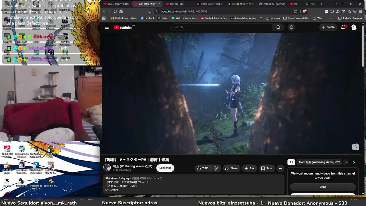Open the Aniwatch Free Anime bookmark
The image size is (366, 206).
coord(243,18)
